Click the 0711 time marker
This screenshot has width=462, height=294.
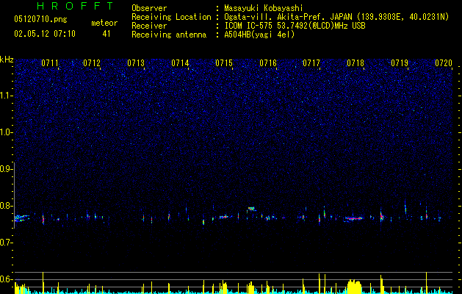pyautogui.click(x=50, y=63)
